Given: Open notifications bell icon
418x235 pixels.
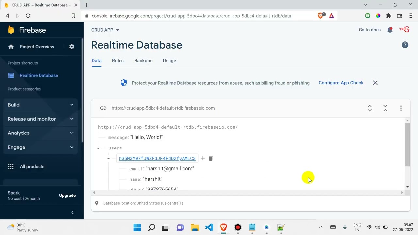Looking at the screenshot, I should (390, 30).
